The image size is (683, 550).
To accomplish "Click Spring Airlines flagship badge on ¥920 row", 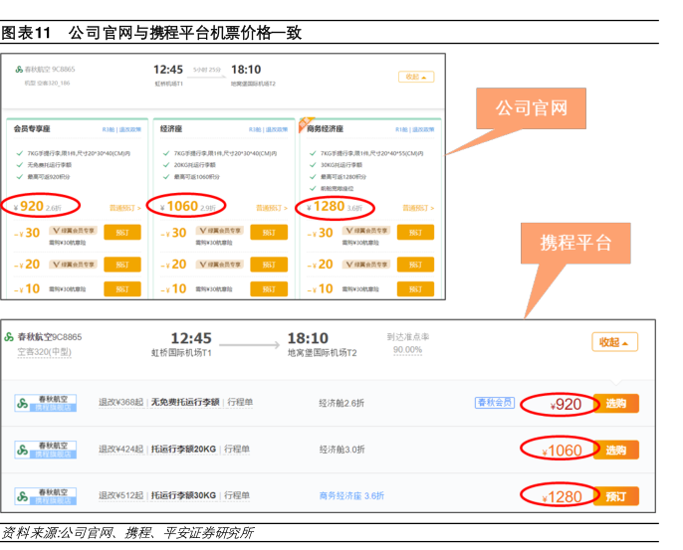I will [x=44, y=404].
